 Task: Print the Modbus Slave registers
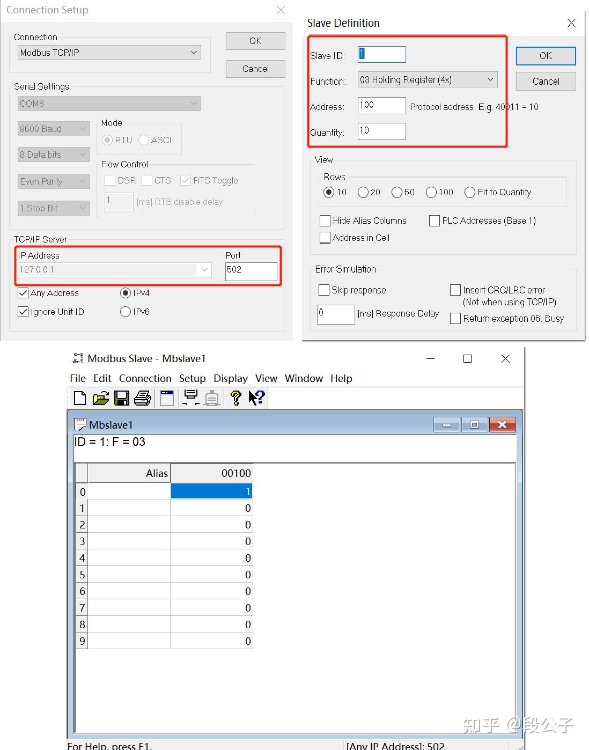tap(142, 398)
